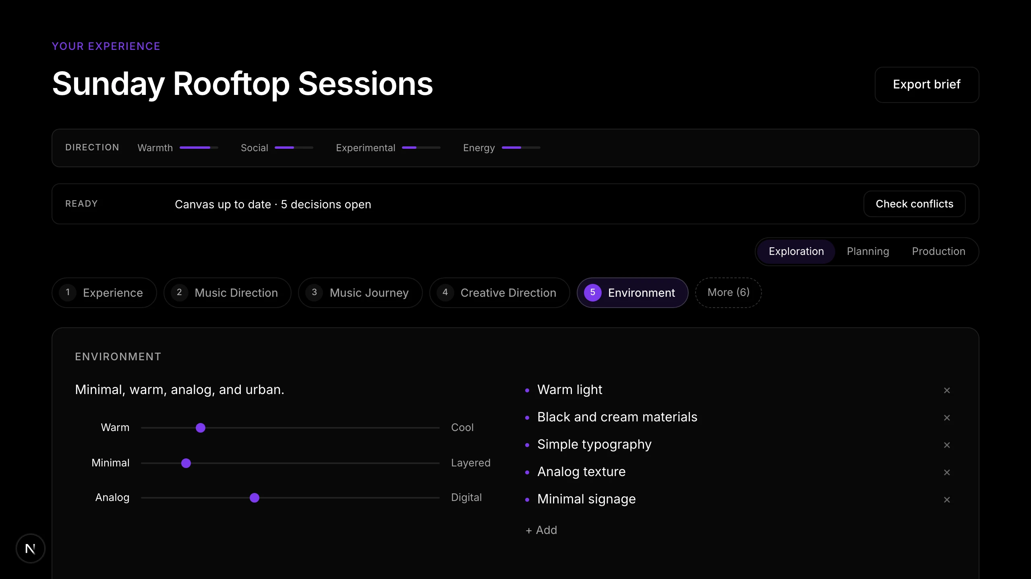
Task: Switch to Production mode
Action: coord(938,251)
